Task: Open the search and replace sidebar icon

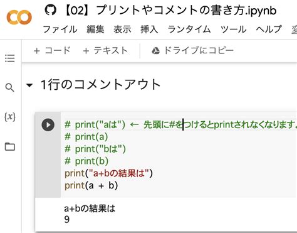Action: click(10, 87)
